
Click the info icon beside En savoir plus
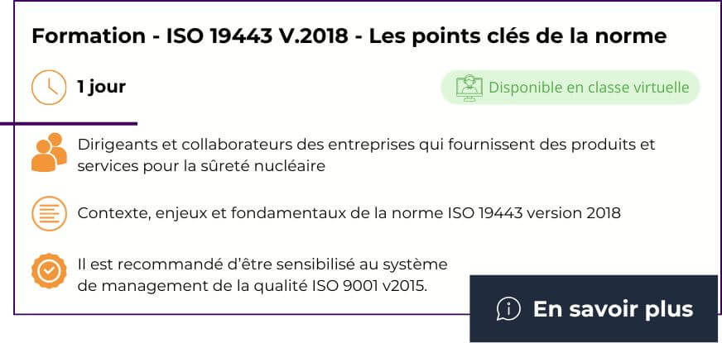click(508, 309)
